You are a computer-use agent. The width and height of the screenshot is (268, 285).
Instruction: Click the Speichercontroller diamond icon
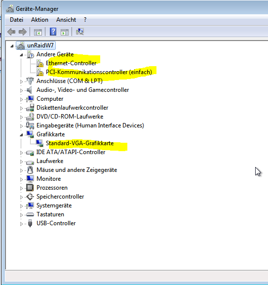(x=30, y=197)
